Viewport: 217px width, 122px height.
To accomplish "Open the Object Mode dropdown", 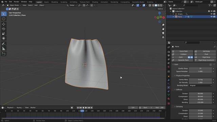I will [14, 5].
